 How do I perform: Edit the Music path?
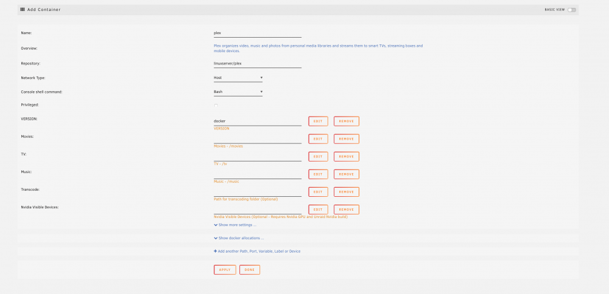[318, 174]
